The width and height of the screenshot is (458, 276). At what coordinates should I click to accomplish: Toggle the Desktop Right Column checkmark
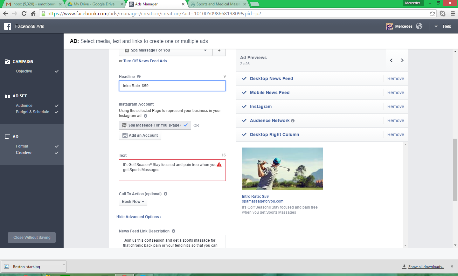[x=244, y=135]
